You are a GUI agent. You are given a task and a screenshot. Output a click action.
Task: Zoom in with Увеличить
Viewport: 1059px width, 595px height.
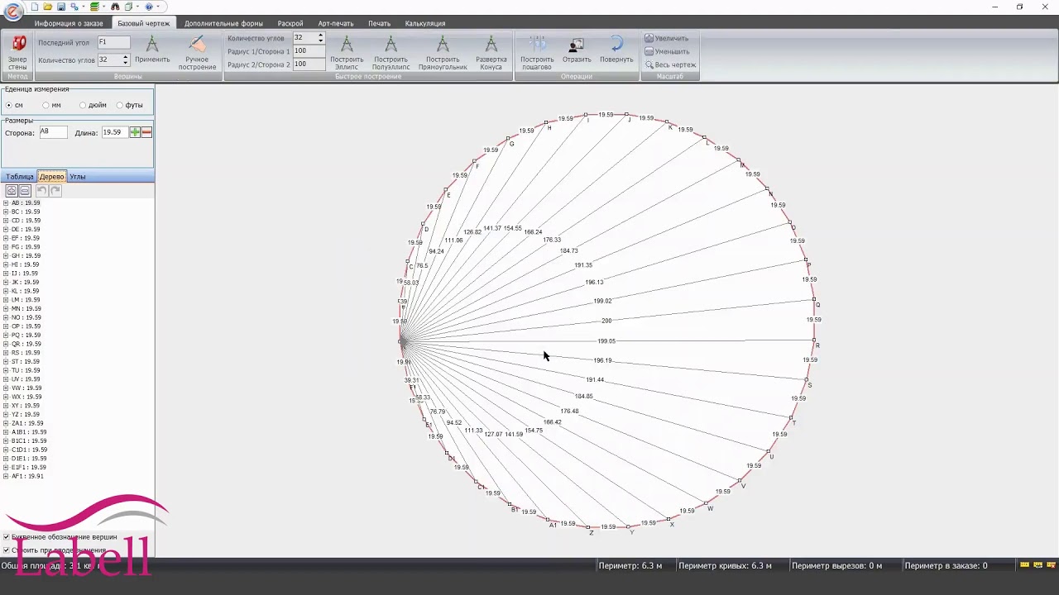(x=667, y=38)
